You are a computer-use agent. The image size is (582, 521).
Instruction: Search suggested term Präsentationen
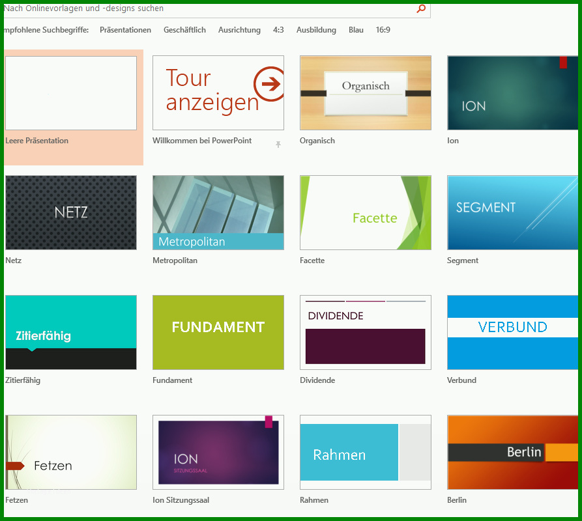point(125,30)
